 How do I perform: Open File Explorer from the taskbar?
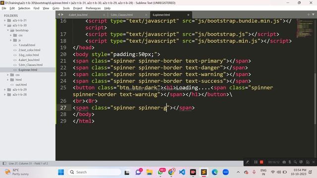pos(150,172)
